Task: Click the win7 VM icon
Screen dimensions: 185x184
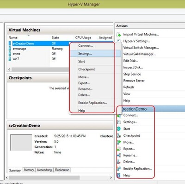Action: point(10,59)
